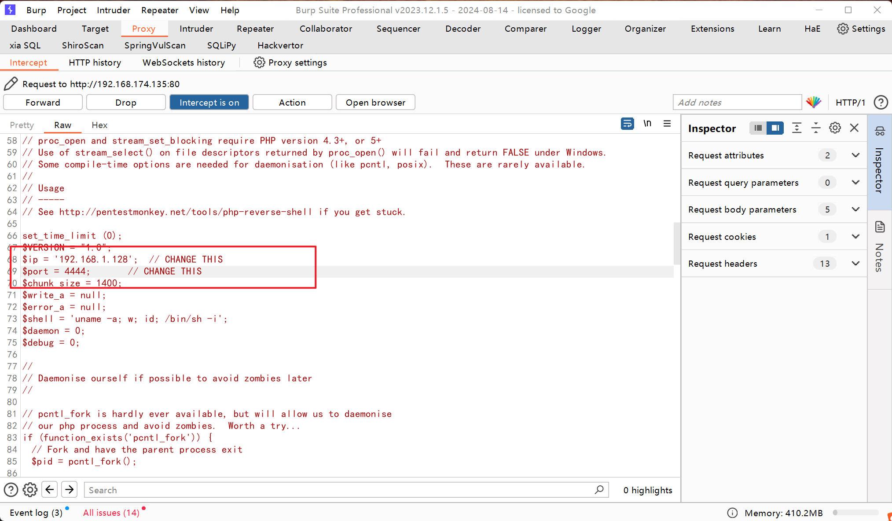This screenshot has height=521, width=892.
Task: Select the Logger tab
Action: point(586,29)
